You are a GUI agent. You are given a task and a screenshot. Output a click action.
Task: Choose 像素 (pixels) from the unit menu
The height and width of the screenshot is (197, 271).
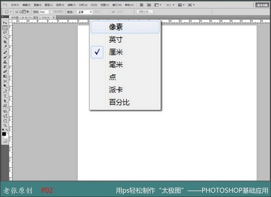point(116,27)
